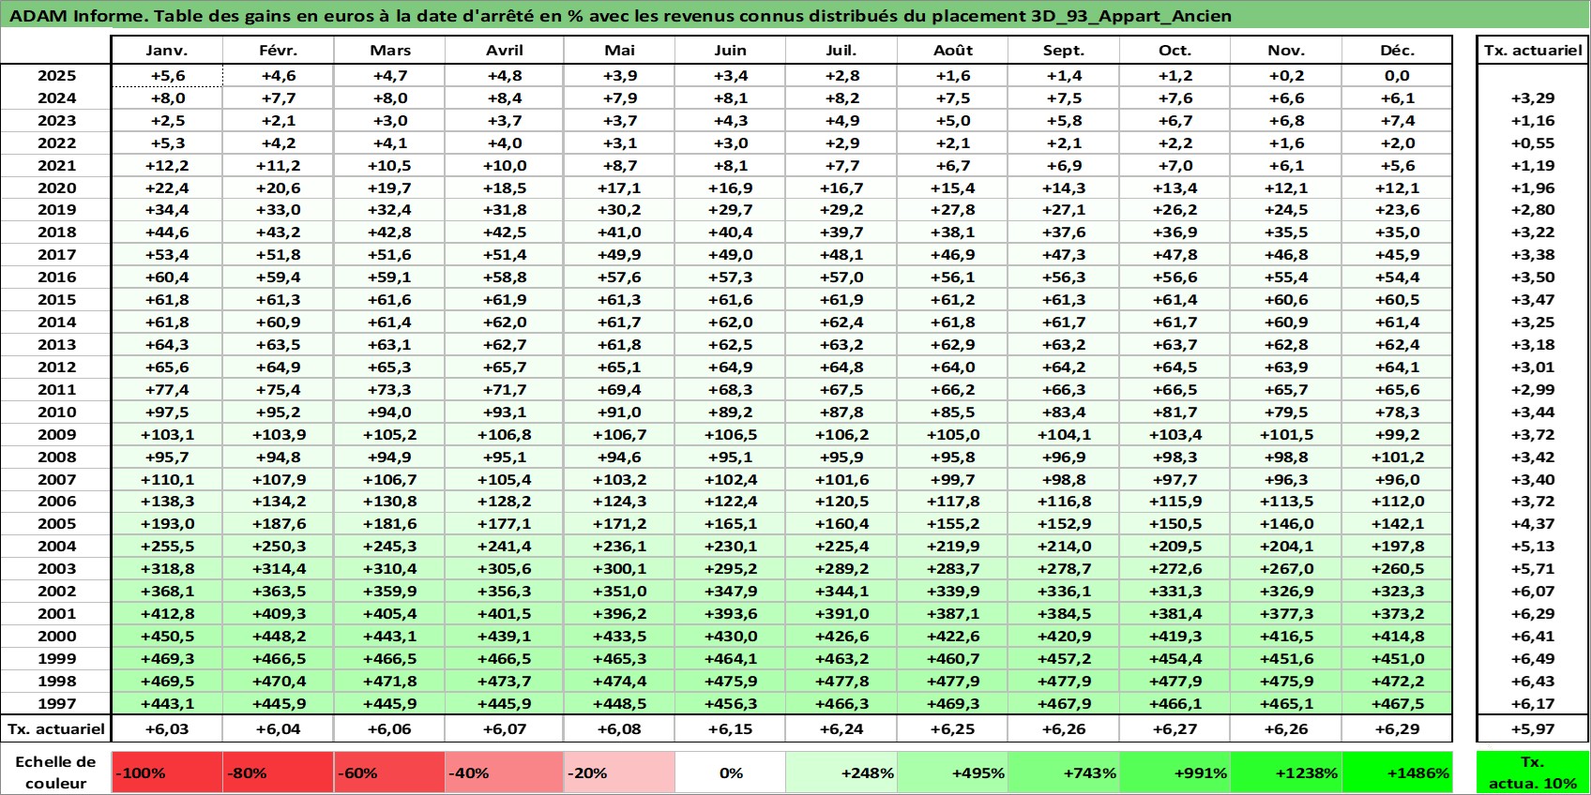Screen dimensions: 1591x795
Task: Select the July 2016 cell '+57,0'
Action: pos(841,277)
